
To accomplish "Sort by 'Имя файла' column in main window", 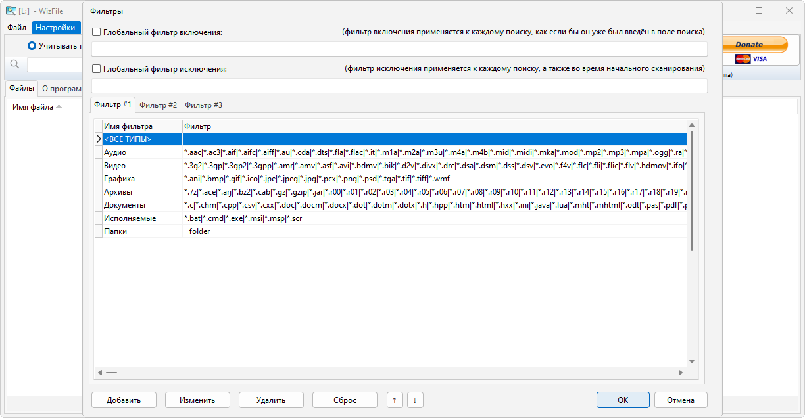I will 37,106.
